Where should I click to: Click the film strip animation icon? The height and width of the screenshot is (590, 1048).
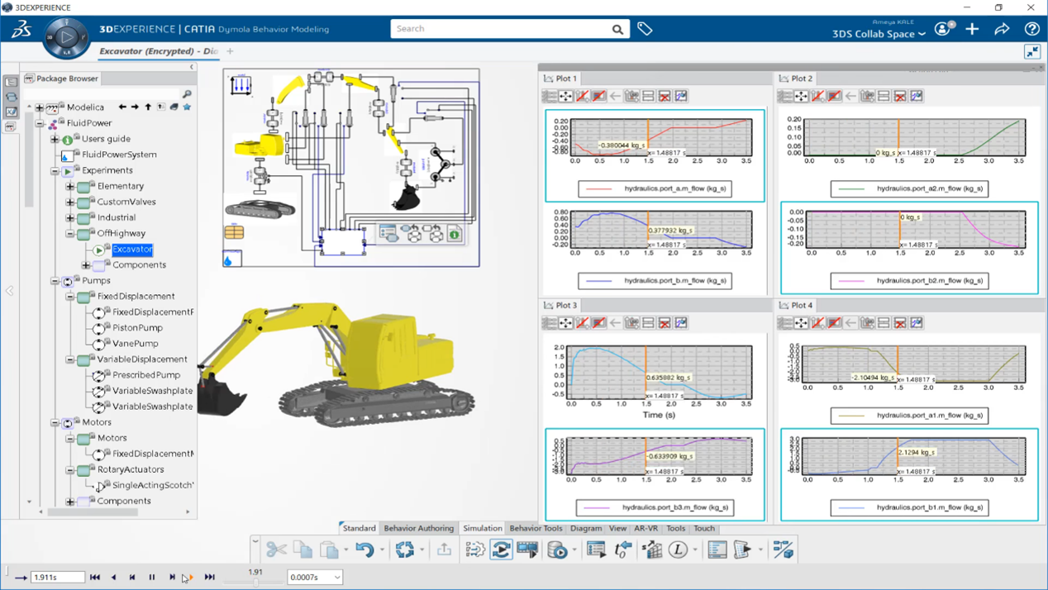(x=527, y=550)
